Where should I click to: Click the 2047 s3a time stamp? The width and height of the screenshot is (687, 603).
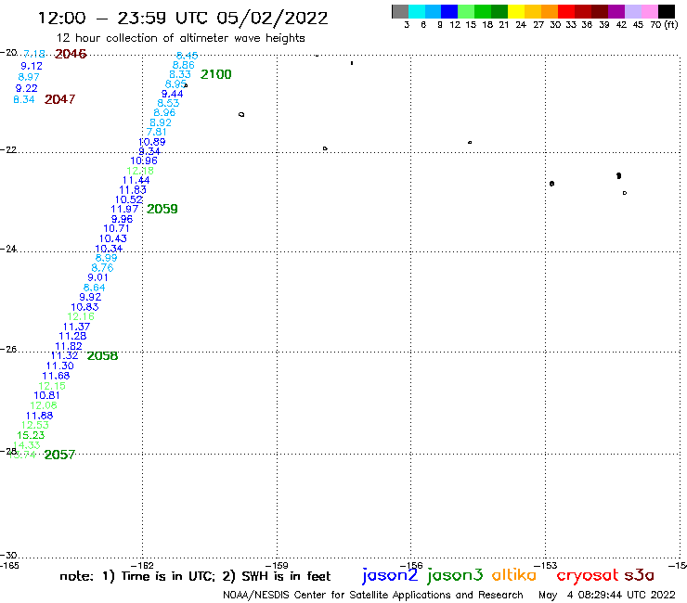pyautogui.click(x=59, y=99)
